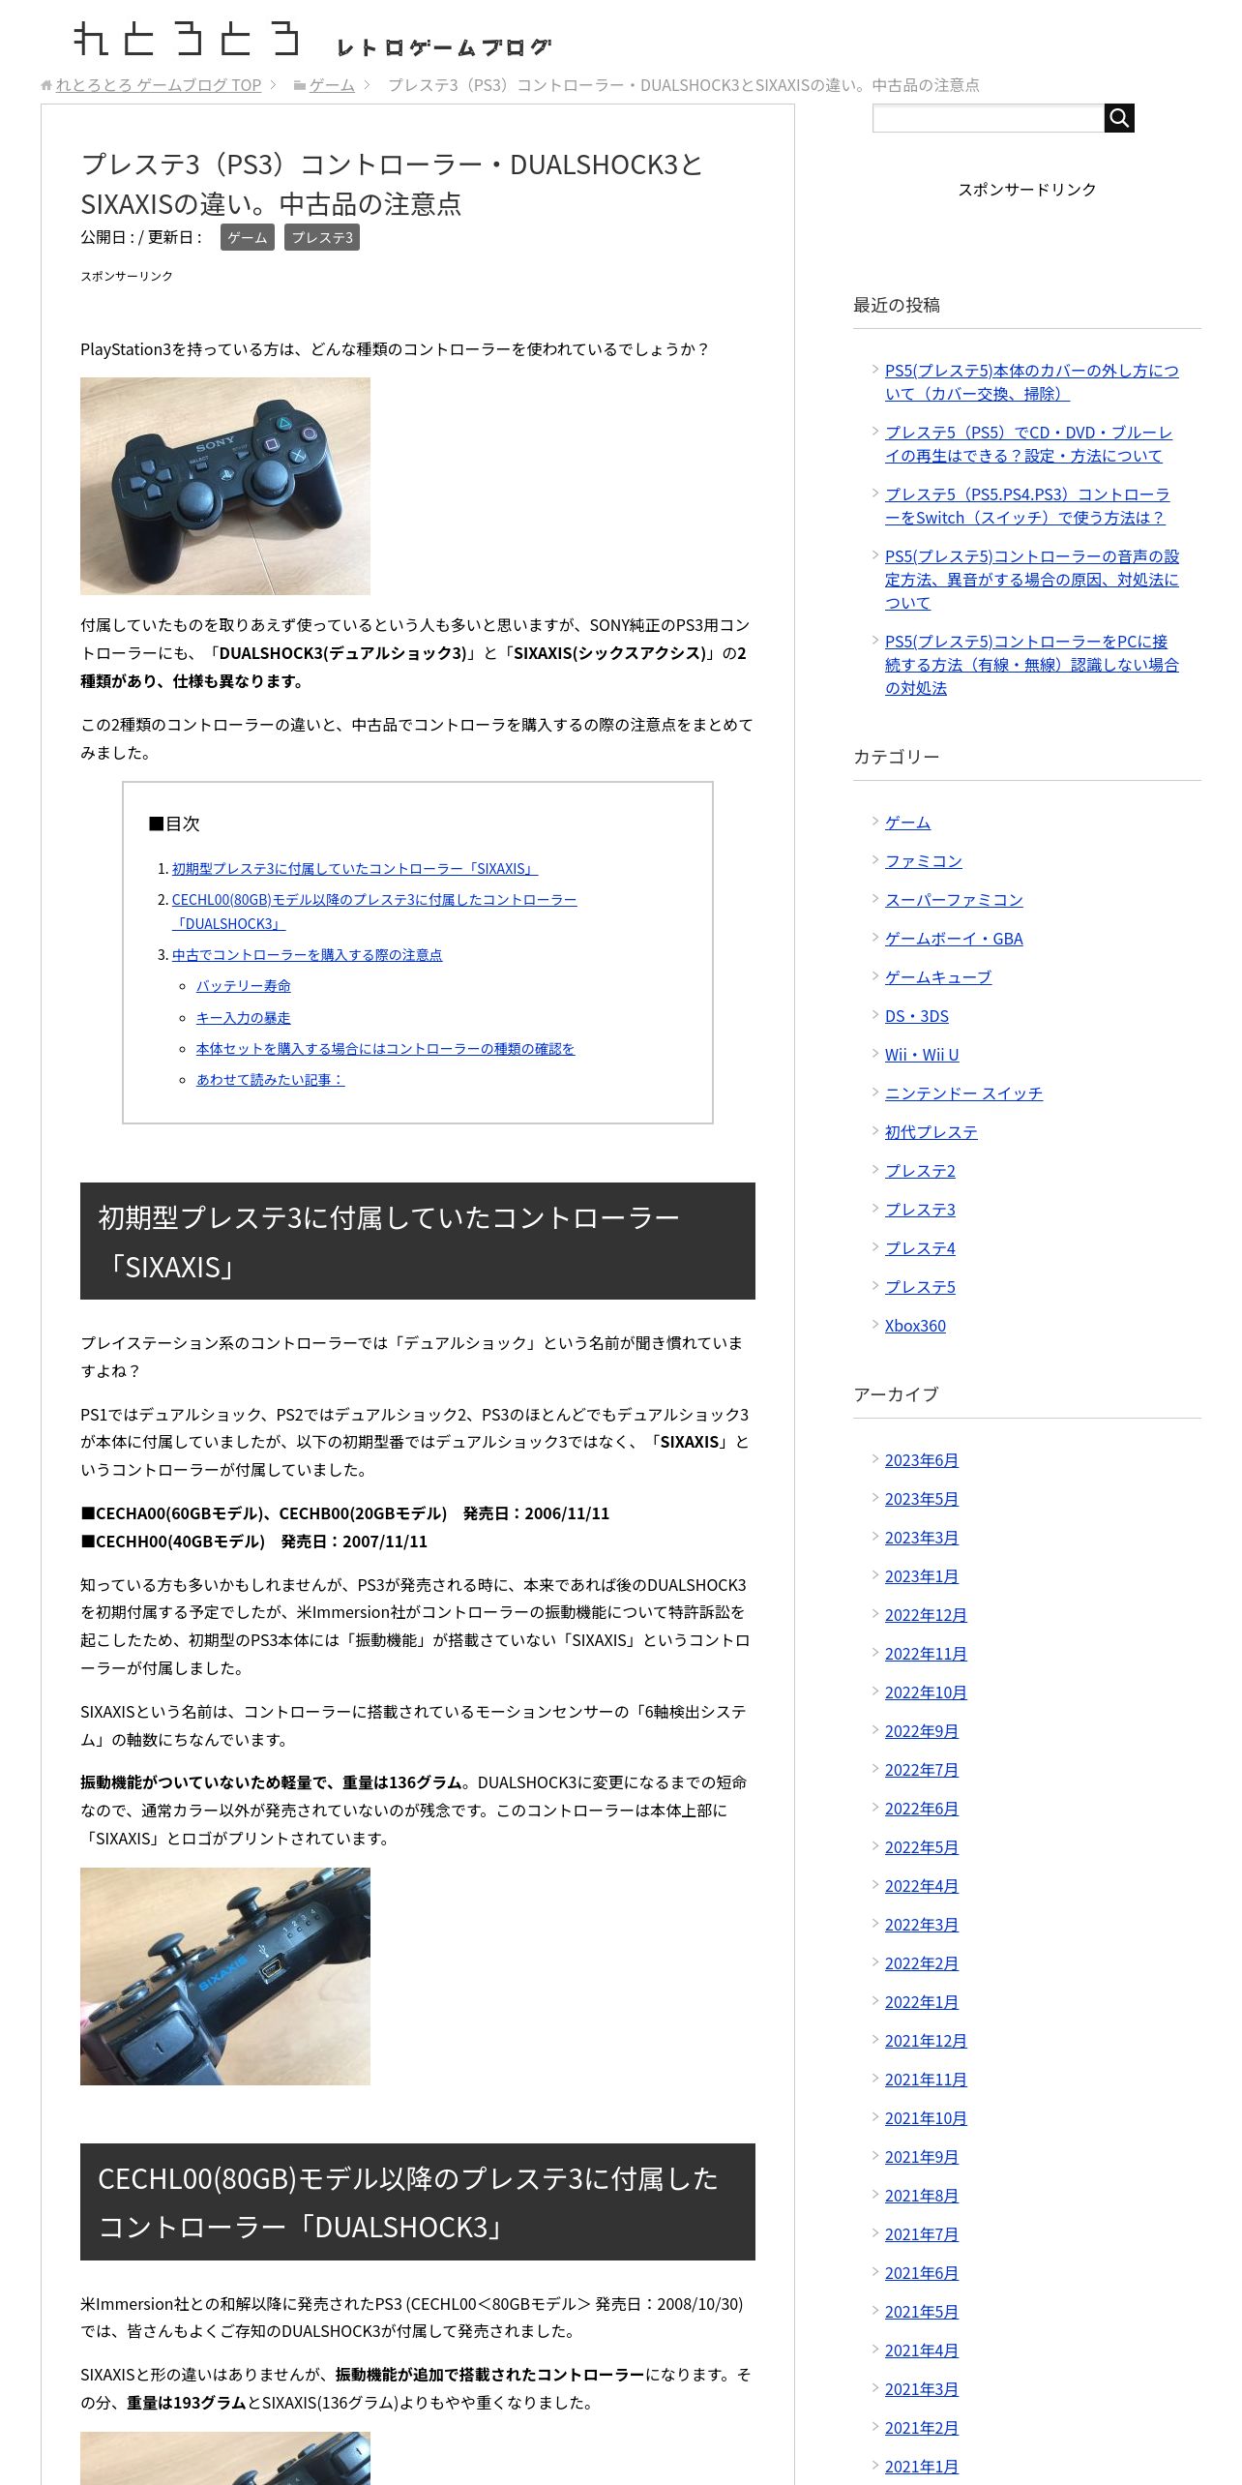Open archive 2021年7月
This screenshot has width=1242, height=2485.
pos(922,2234)
